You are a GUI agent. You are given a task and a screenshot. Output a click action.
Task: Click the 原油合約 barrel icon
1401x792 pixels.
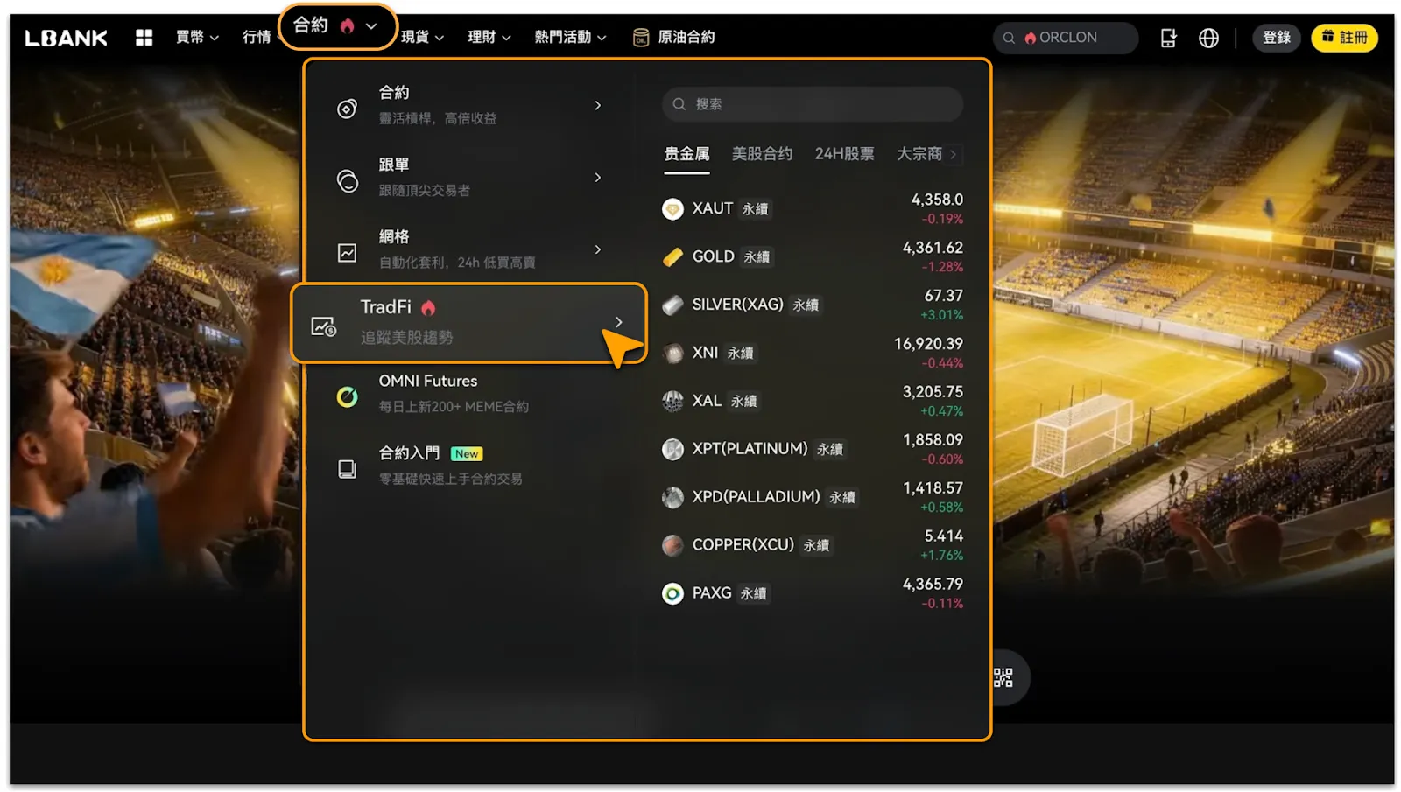click(641, 38)
